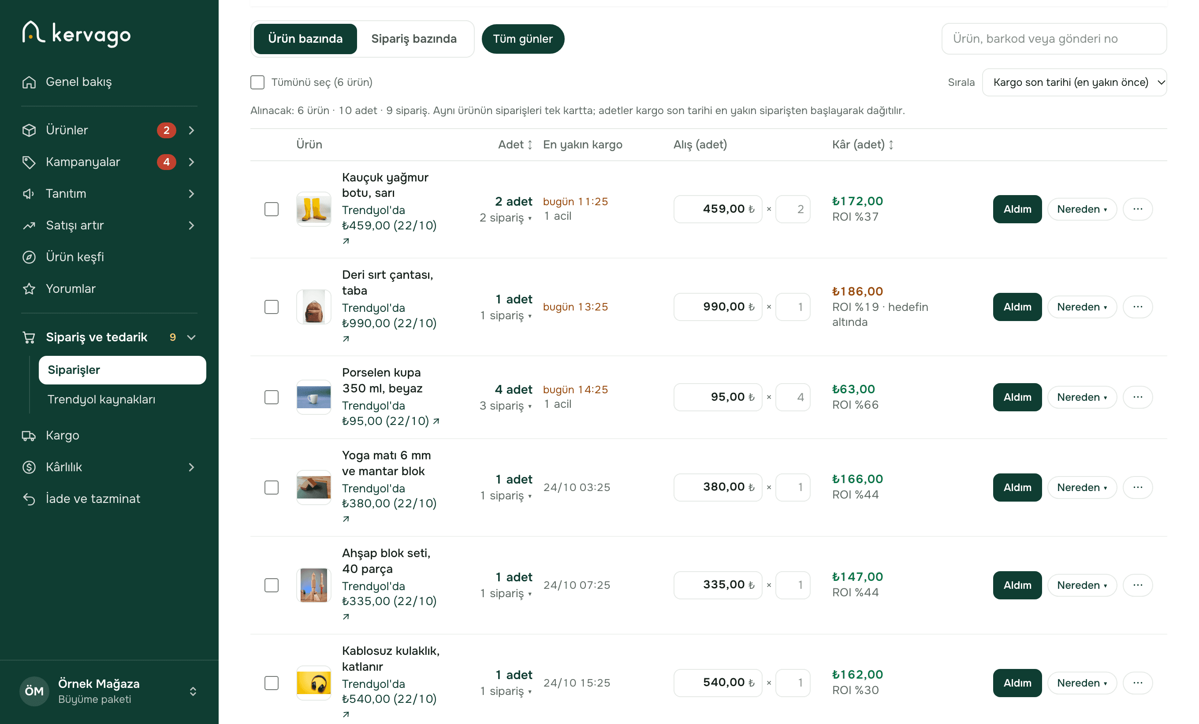Screen dimensions: 1199x724
Task: Expand the Kampanyalar submenu chevron
Action: 191,162
